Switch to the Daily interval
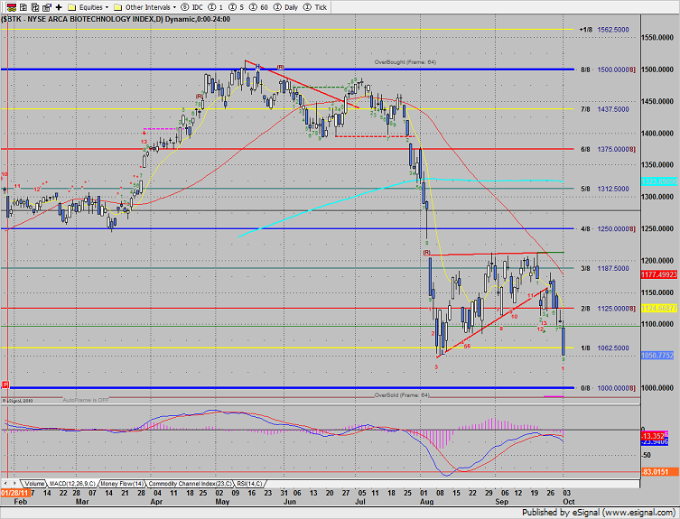The image size is (680, 519). tap(285, 7)
